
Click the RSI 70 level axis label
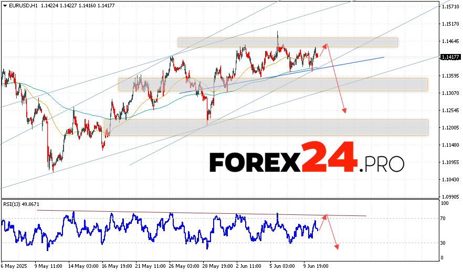[x=445, y=218]
